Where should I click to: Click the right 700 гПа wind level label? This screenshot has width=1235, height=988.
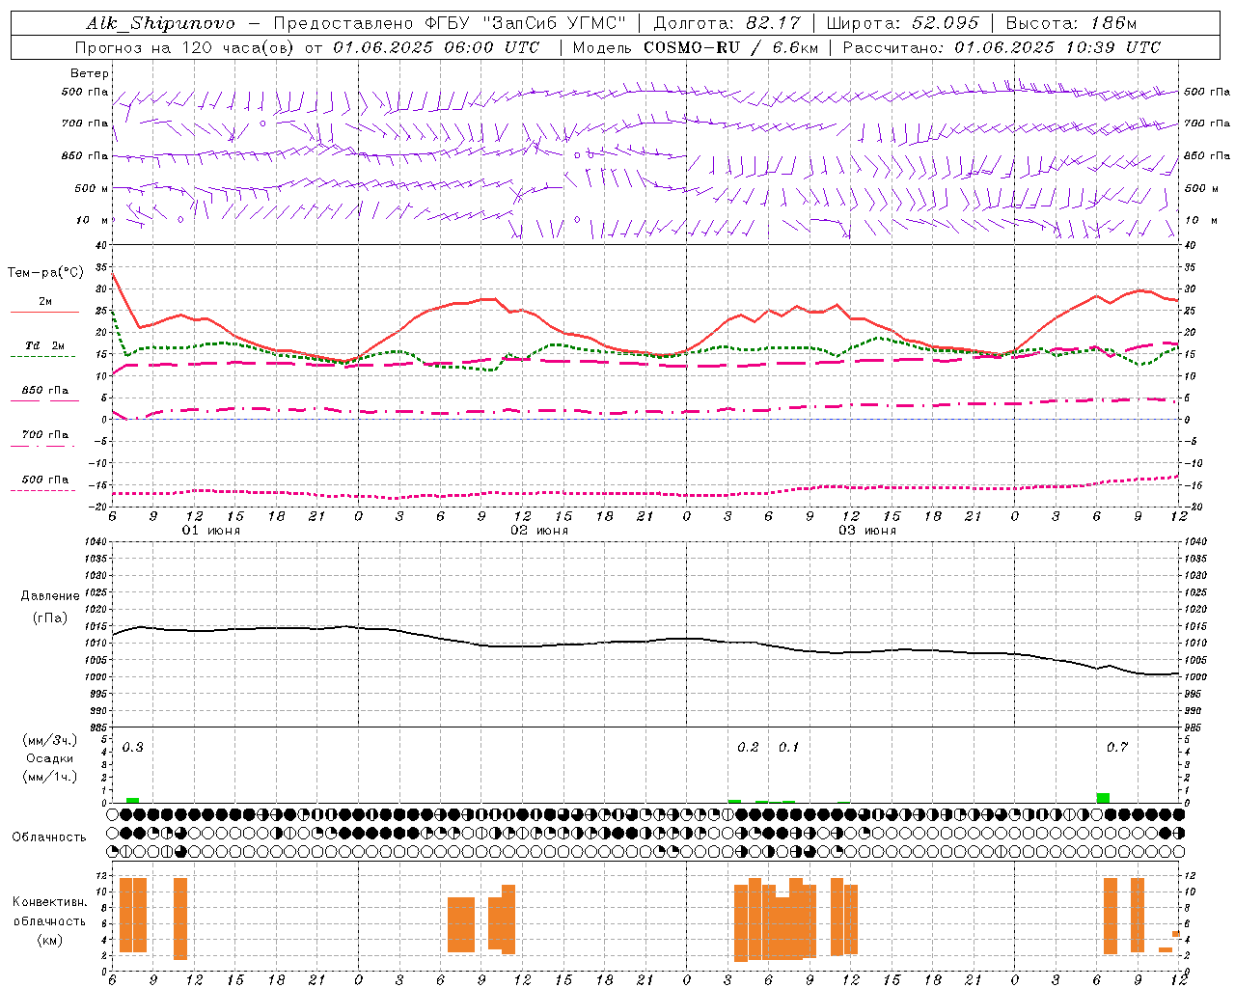[x=1207, y=123]
